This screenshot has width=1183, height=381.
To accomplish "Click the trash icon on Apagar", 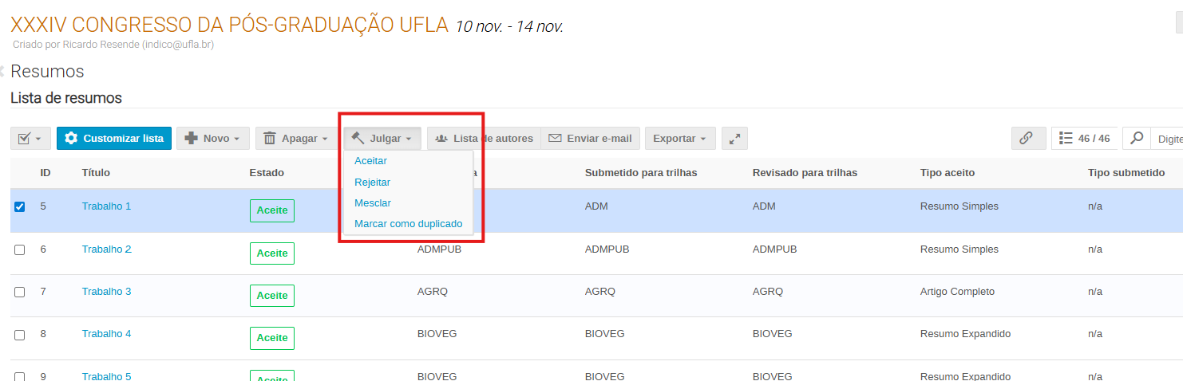I will [270, 138].
